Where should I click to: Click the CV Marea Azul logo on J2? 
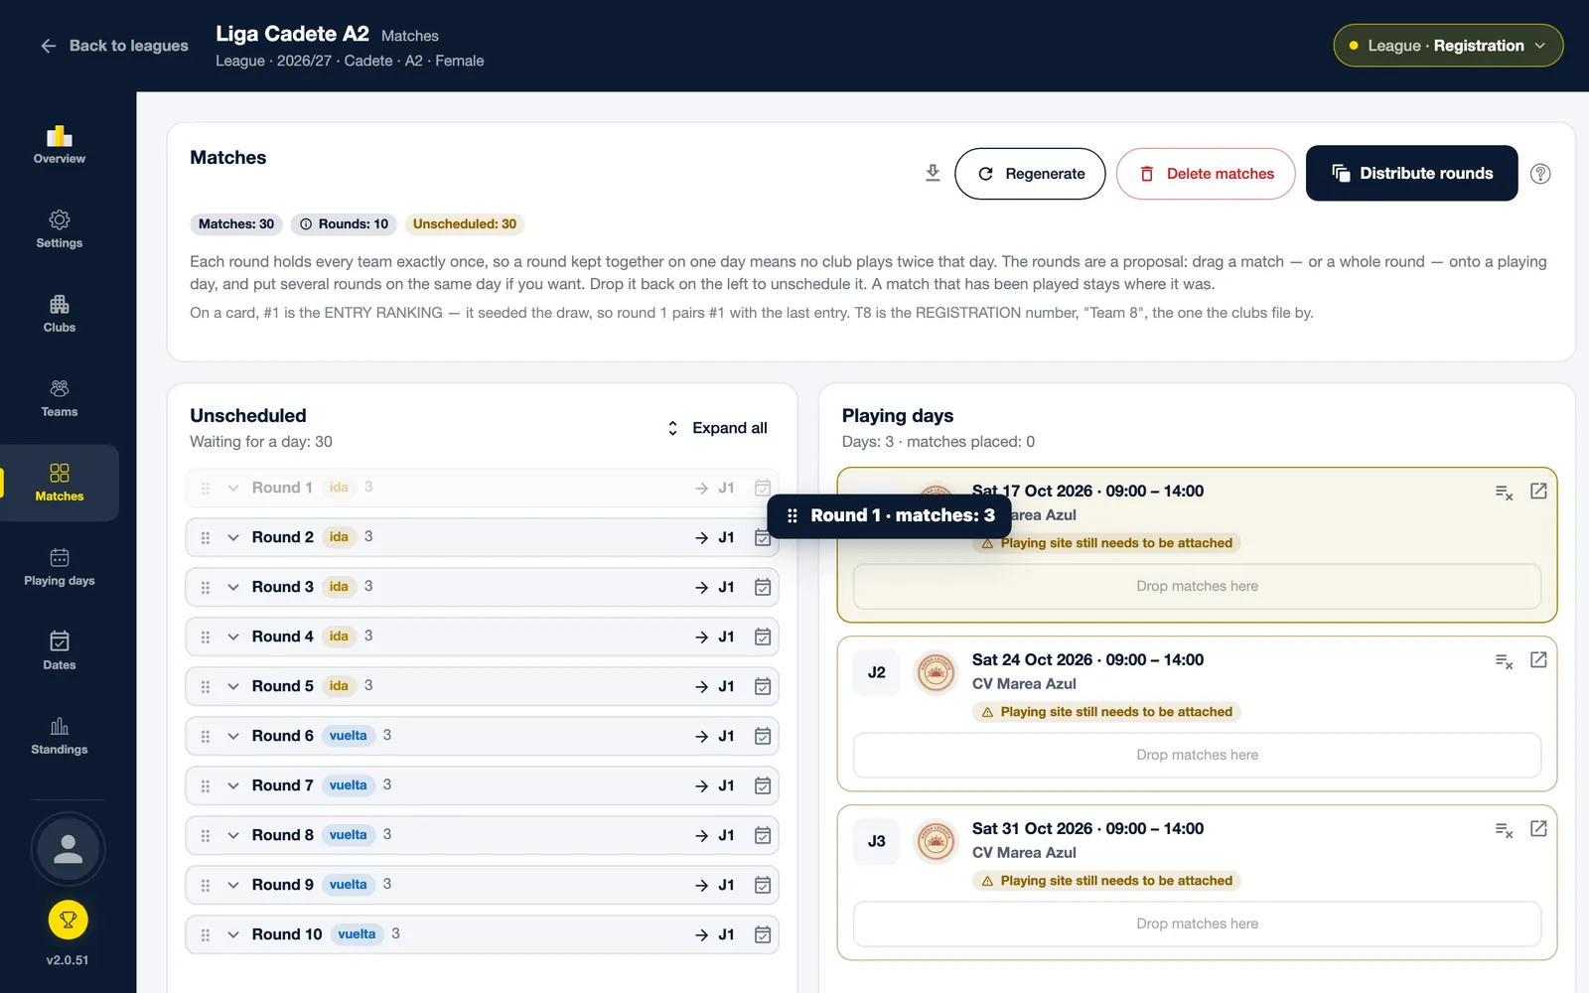coord(936,672)
